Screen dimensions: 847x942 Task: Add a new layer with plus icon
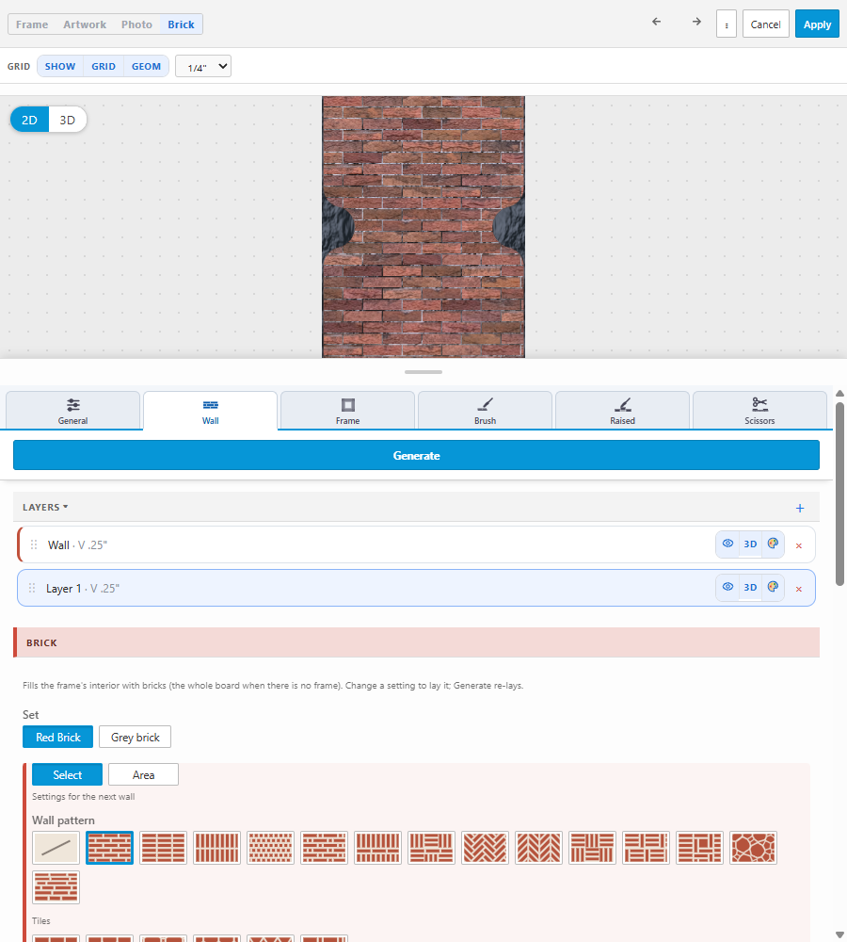pos(800,508)
